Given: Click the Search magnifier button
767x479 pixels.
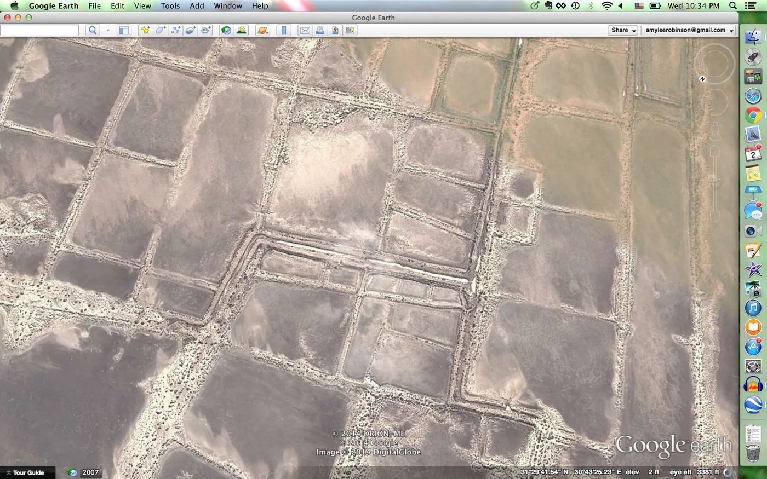Looking at the screenshot, I should click(93, 31).
